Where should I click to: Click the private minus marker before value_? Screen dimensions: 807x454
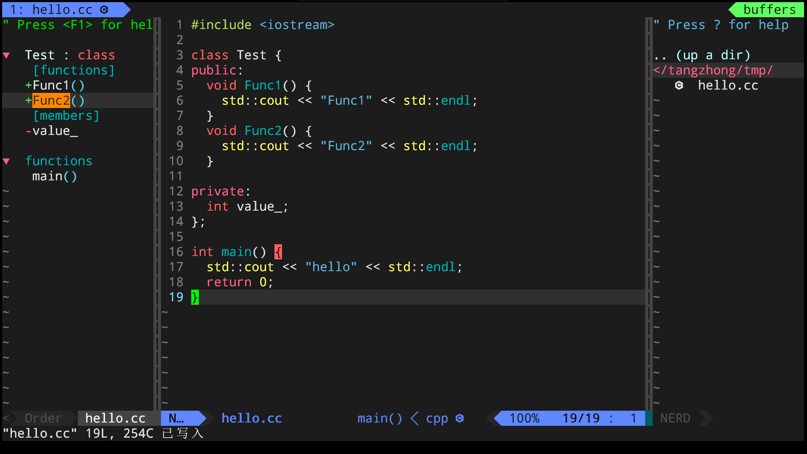[29, 131]
